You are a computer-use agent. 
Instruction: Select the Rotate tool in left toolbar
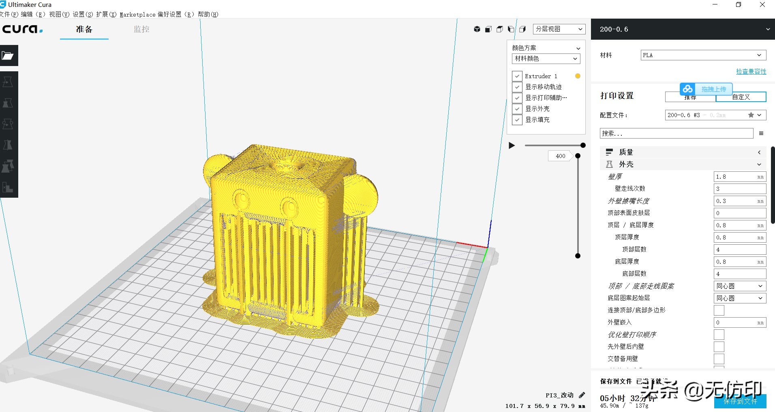point(8,124)
